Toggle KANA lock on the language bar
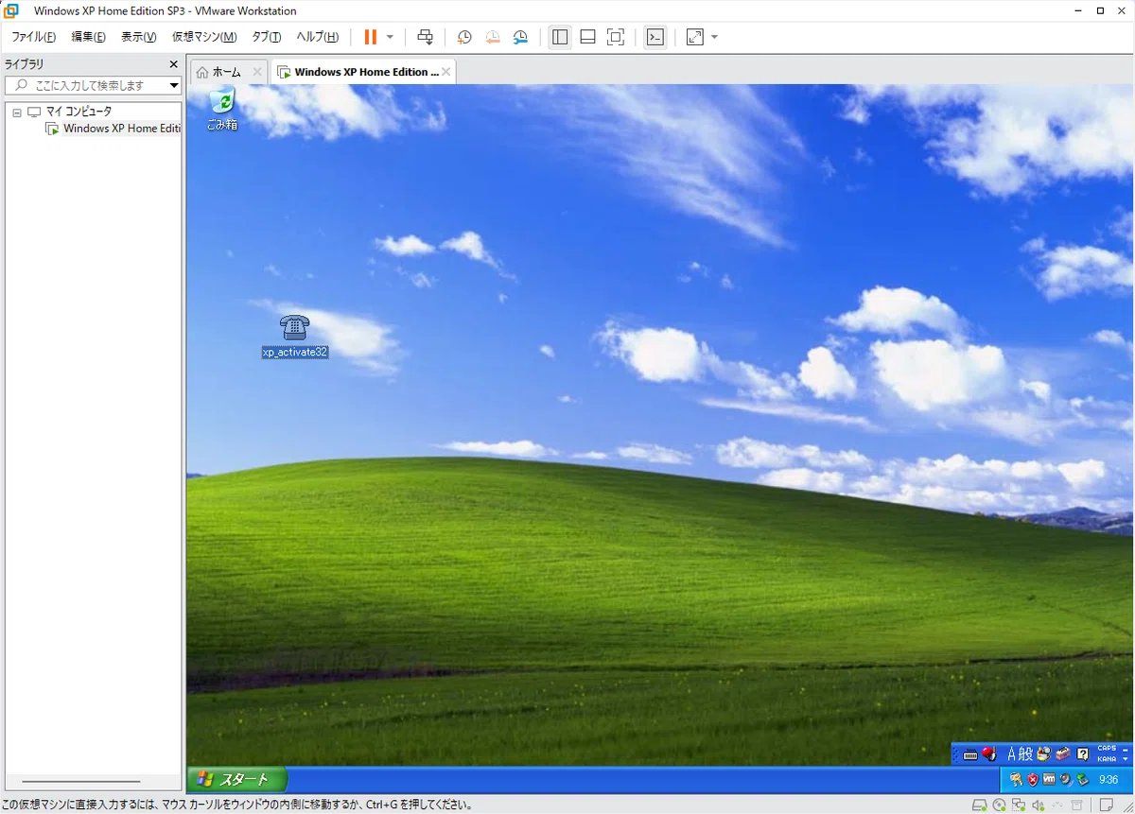The width and height of the screenshot is (1135, 814). coord(1107,759)
